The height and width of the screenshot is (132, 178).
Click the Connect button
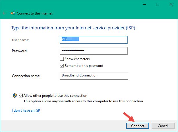click(x=137, y=126)
